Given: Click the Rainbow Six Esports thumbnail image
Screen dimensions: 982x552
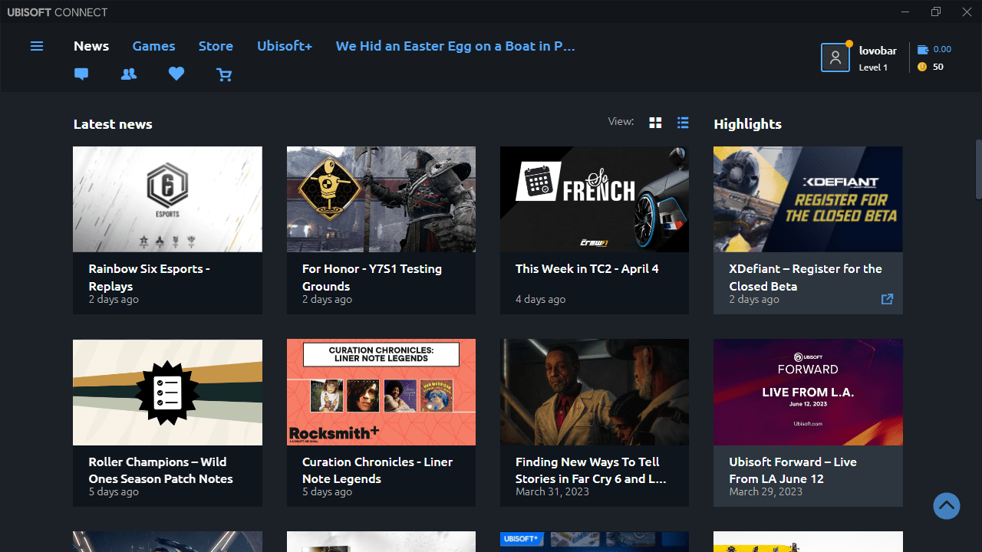Looking at the screenshot, I should 167,199.
